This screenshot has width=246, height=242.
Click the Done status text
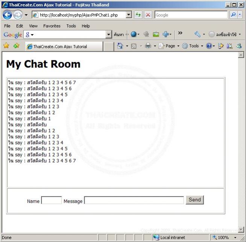(x=7, y=237)
